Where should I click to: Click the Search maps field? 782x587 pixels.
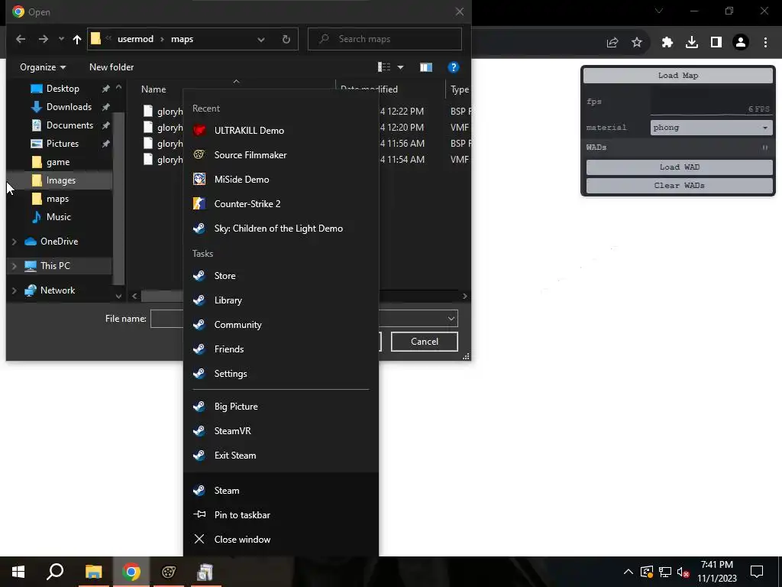point(385,39)
